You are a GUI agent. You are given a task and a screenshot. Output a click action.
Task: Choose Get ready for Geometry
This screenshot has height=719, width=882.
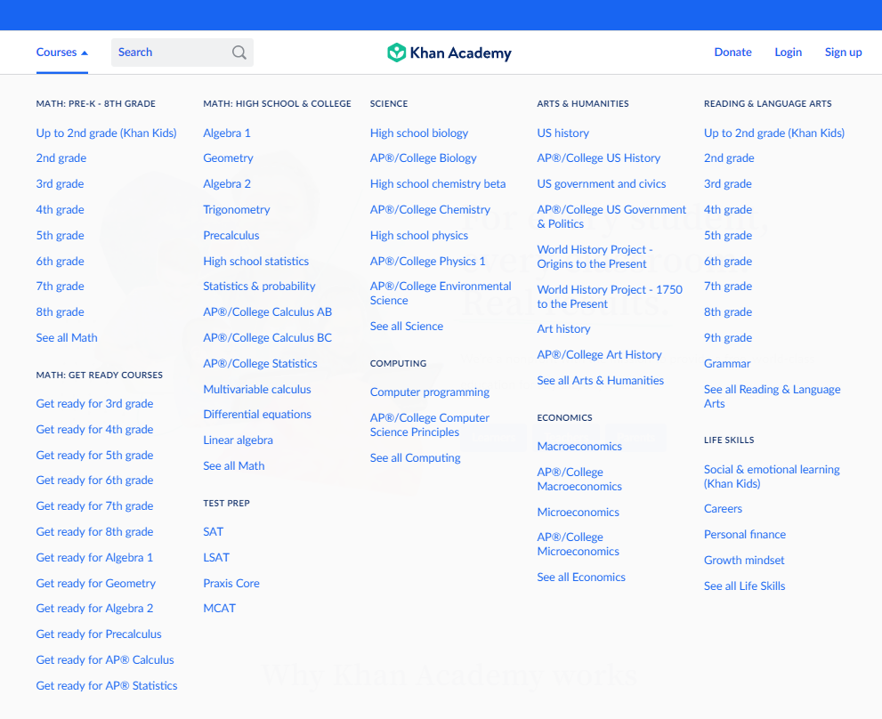pos(95,584)
